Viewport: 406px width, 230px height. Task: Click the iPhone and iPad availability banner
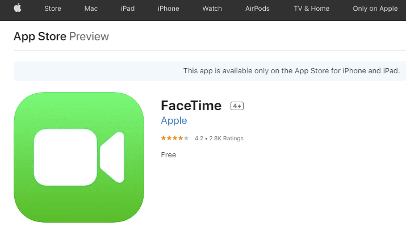point(210,71)
